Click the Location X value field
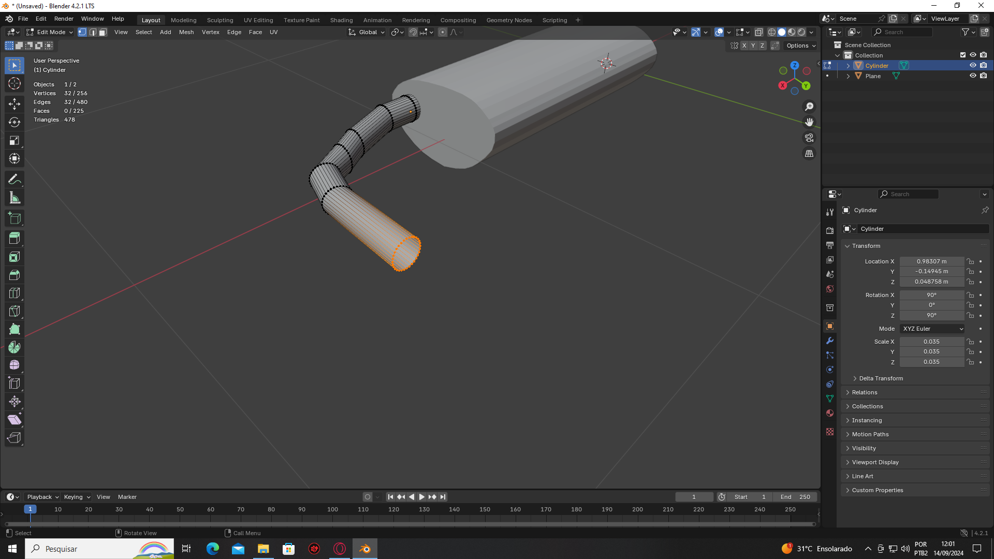Viewport: 994px width, 559px height. pyautogui.click(x=931, y=261)
